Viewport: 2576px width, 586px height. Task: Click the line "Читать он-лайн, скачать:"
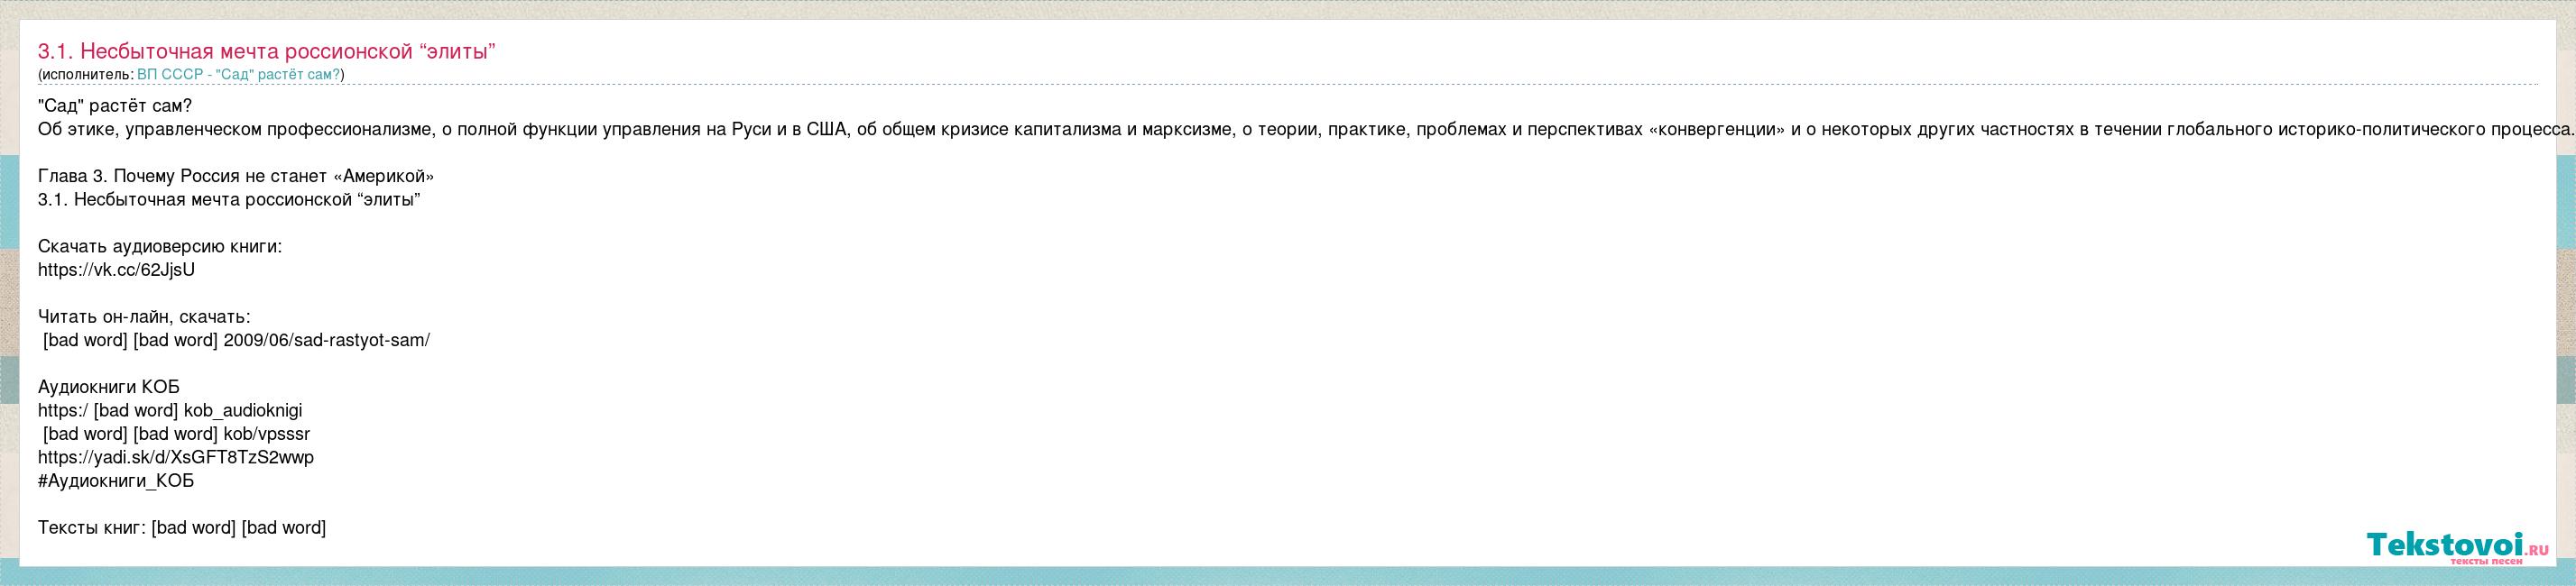click(x=144, y=317)
